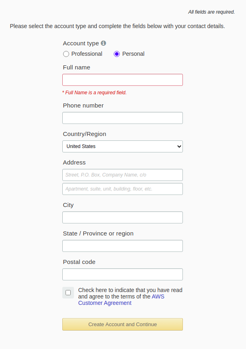This screenshot has height=349, width=246.
Task: Select the Professional account type
Action: tap(66, 54)
